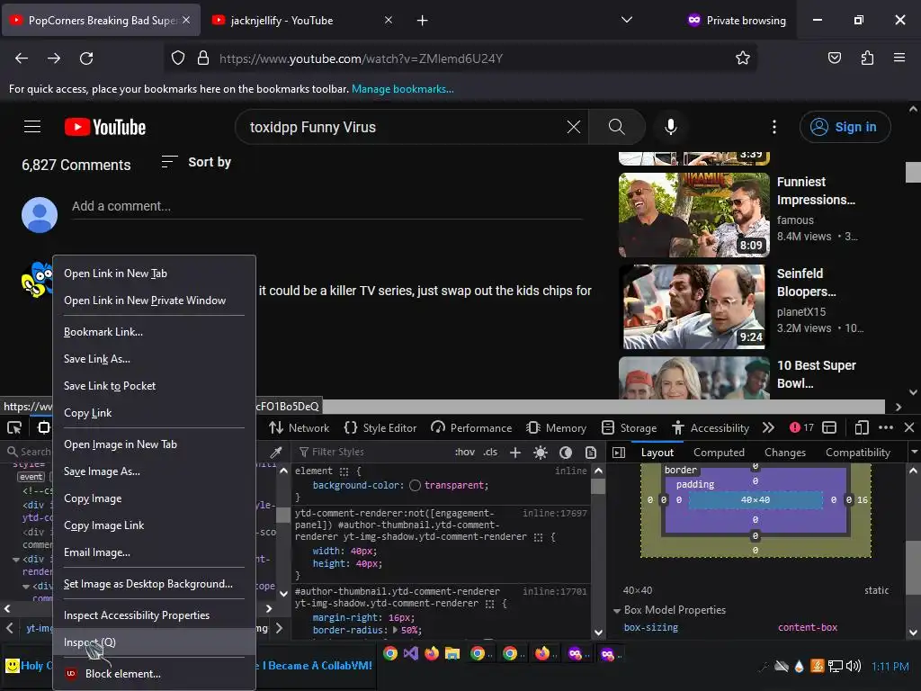The height and width of the screenshot is (691, 921).
Task: Click selector highlighter icon beside element rule
Action: coord(344,471)
